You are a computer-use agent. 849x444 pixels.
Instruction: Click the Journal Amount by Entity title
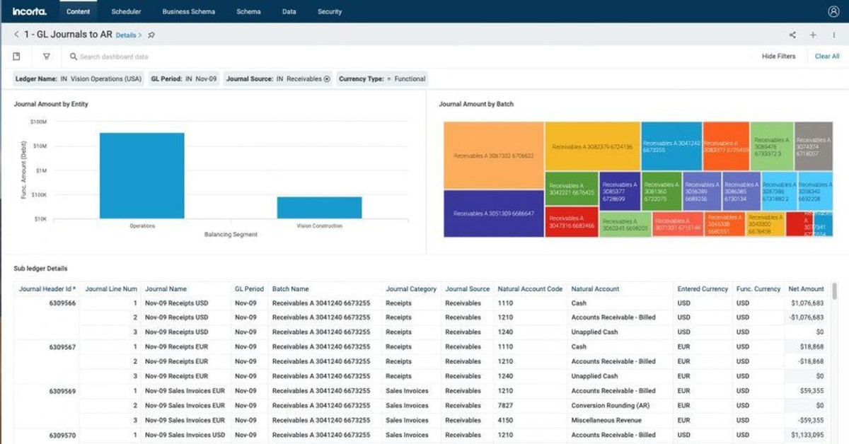[x=51, y=104]
